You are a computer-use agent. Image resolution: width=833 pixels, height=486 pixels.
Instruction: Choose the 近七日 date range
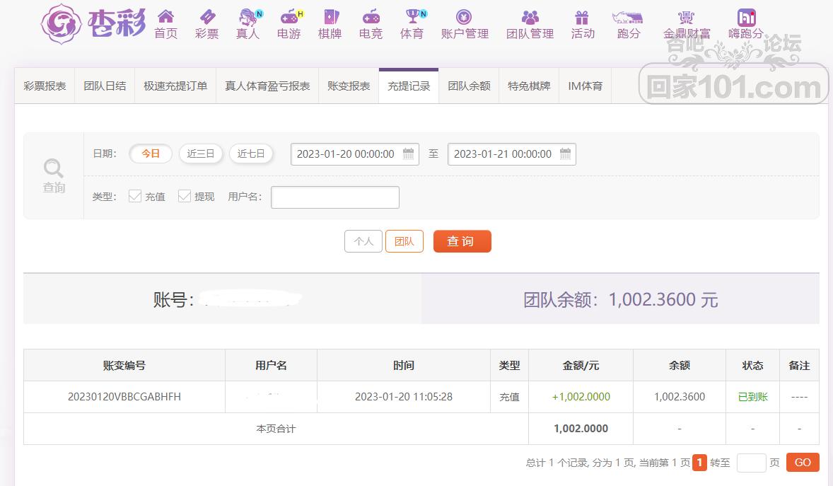251,154
